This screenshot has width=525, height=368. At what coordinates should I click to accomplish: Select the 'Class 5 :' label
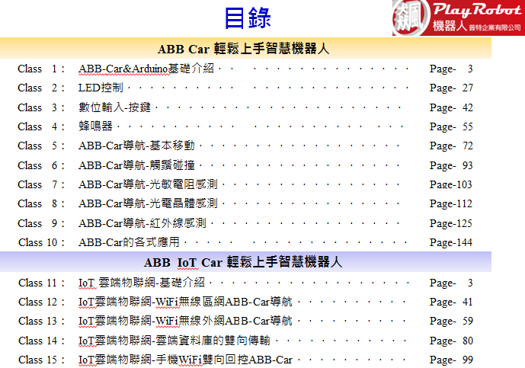41,146
